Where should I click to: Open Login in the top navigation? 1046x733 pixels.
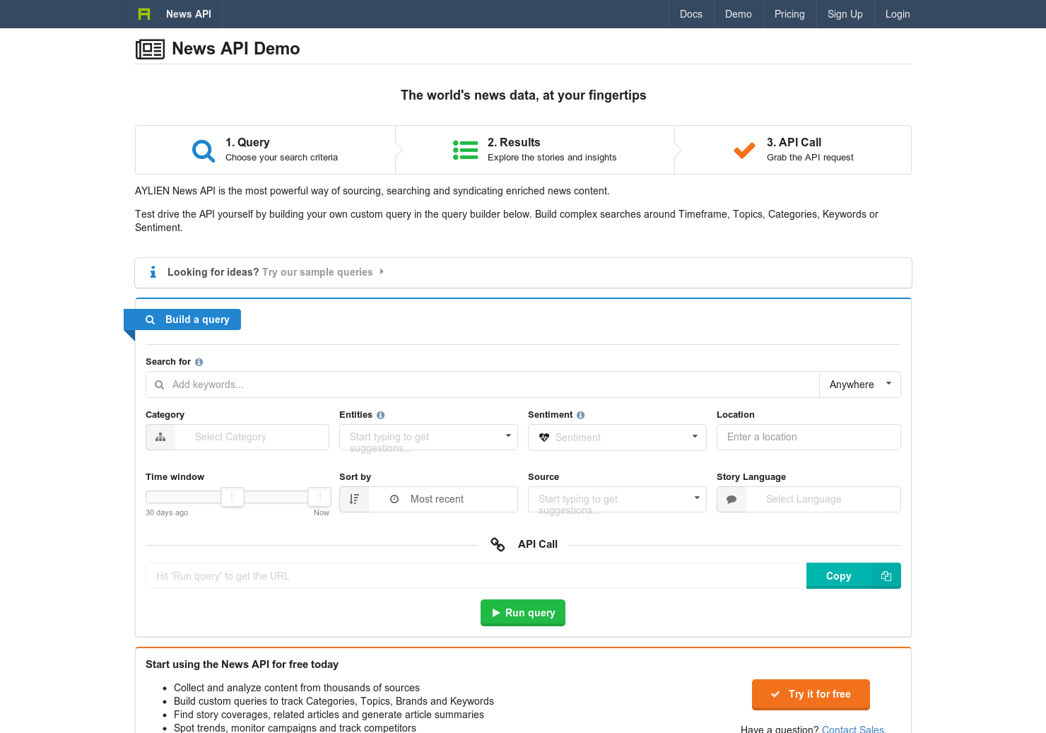tap(898, 14)
